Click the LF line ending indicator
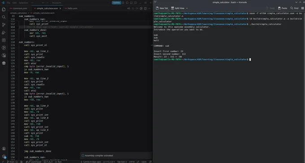This screenshot has width=305, height=163. pos(138,162)
